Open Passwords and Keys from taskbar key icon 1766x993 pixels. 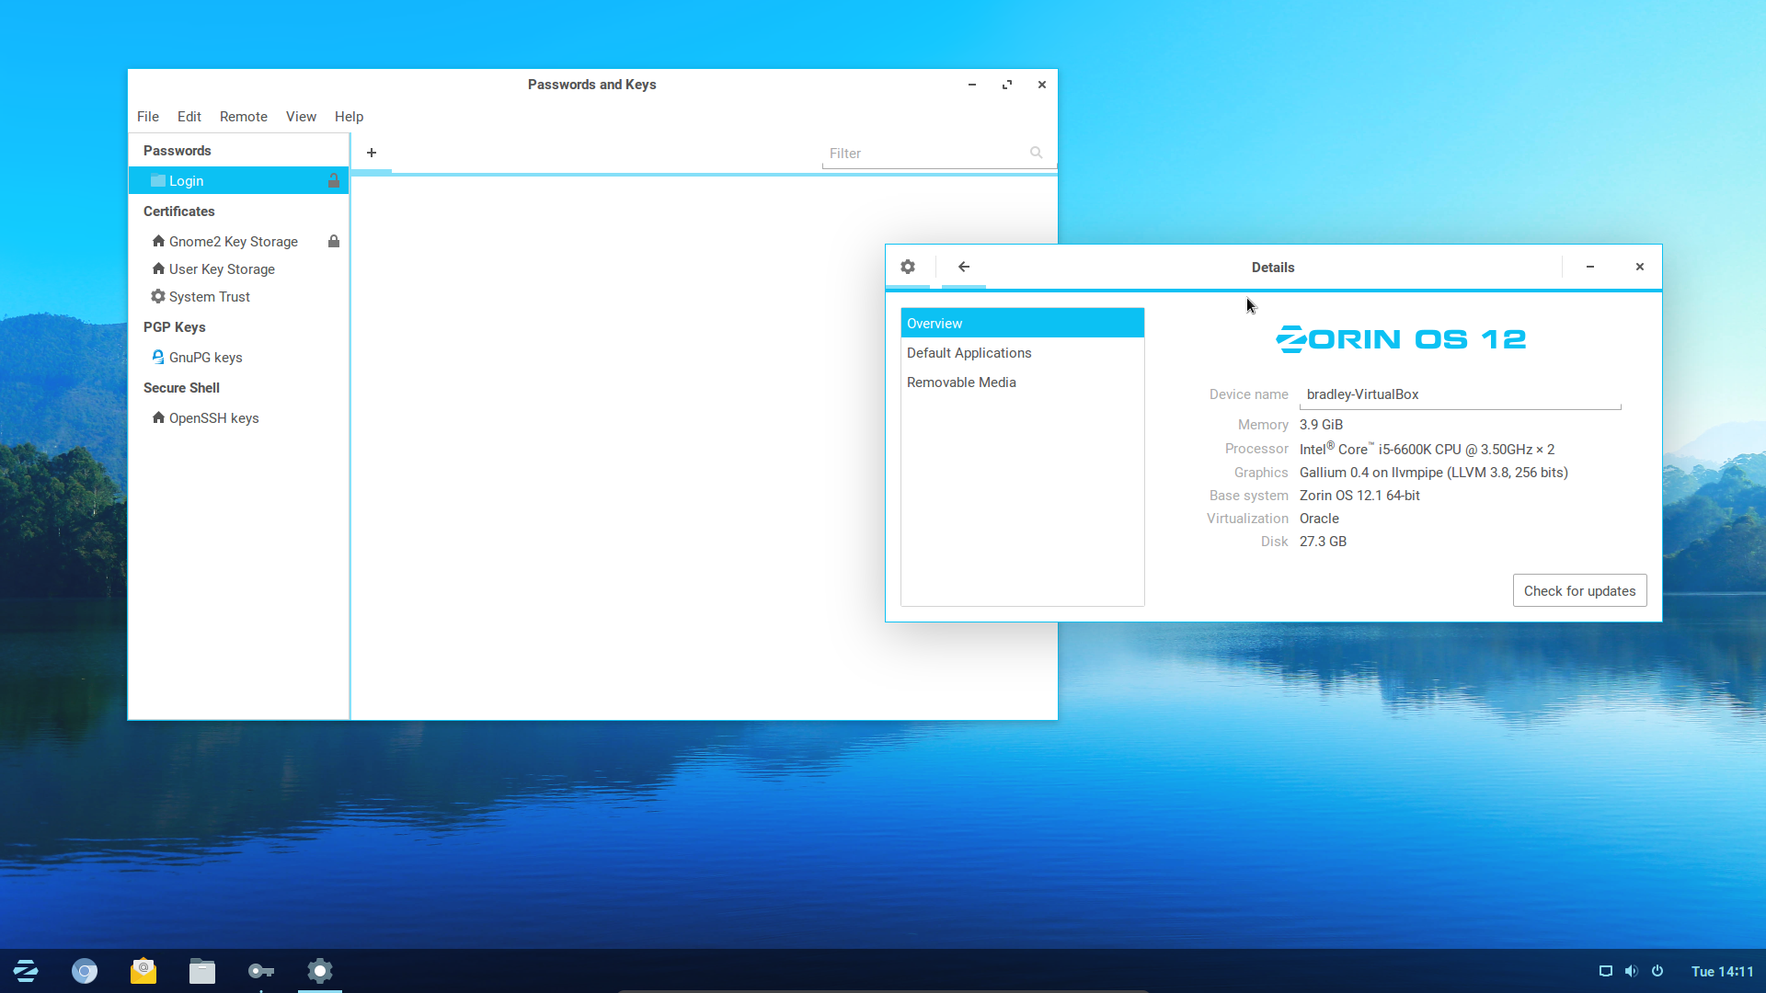(261, 971)
